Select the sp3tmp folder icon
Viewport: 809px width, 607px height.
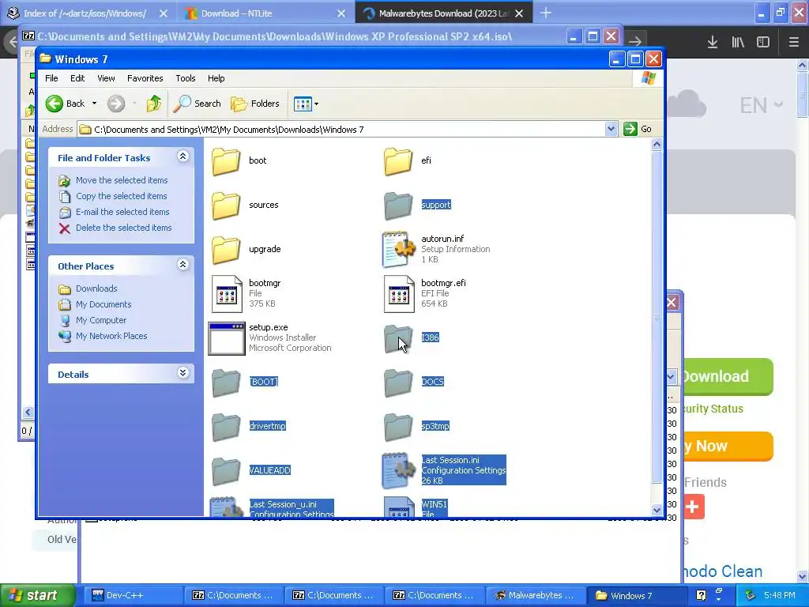(x=398, y=427)
